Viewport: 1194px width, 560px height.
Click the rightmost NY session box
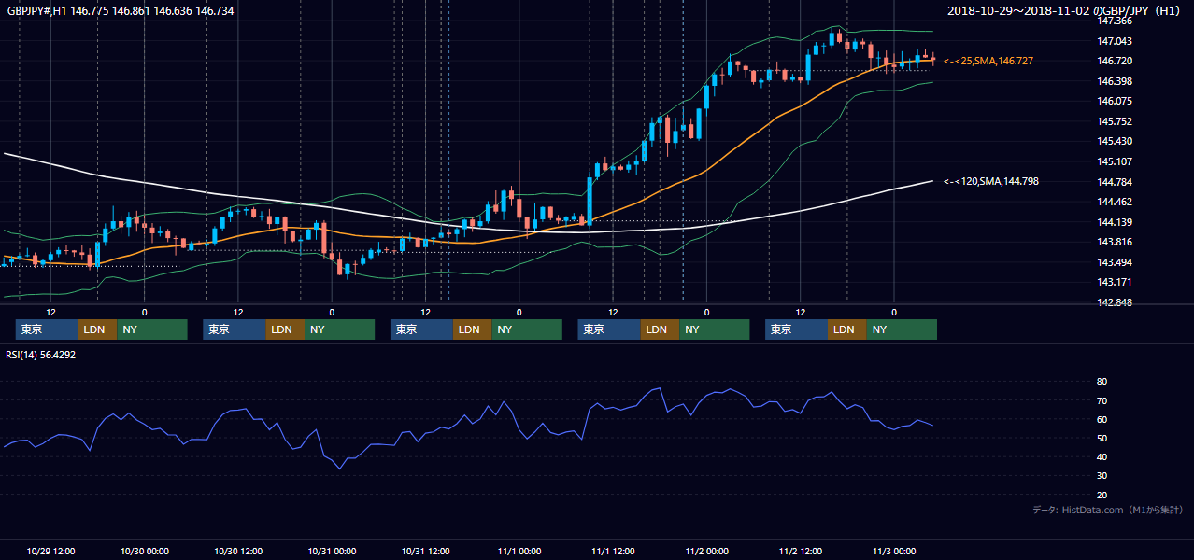[902, 329]
